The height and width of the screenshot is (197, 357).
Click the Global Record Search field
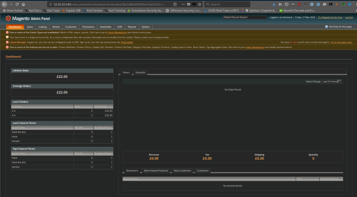245,18
